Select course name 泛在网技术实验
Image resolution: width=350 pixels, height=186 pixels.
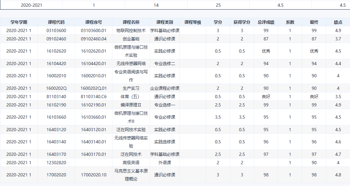pyautogui.click(x=131, y=130)
